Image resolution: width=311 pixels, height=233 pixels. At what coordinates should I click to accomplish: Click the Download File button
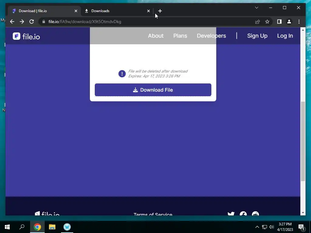(x=153, y=90)
